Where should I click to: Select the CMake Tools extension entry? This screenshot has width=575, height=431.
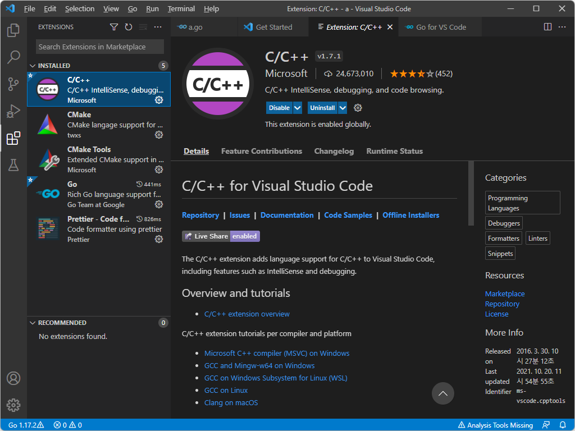pos(99,159)
